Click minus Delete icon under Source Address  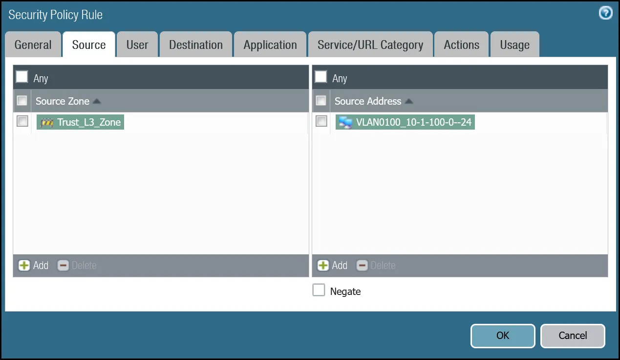click(x=362, y=266)
